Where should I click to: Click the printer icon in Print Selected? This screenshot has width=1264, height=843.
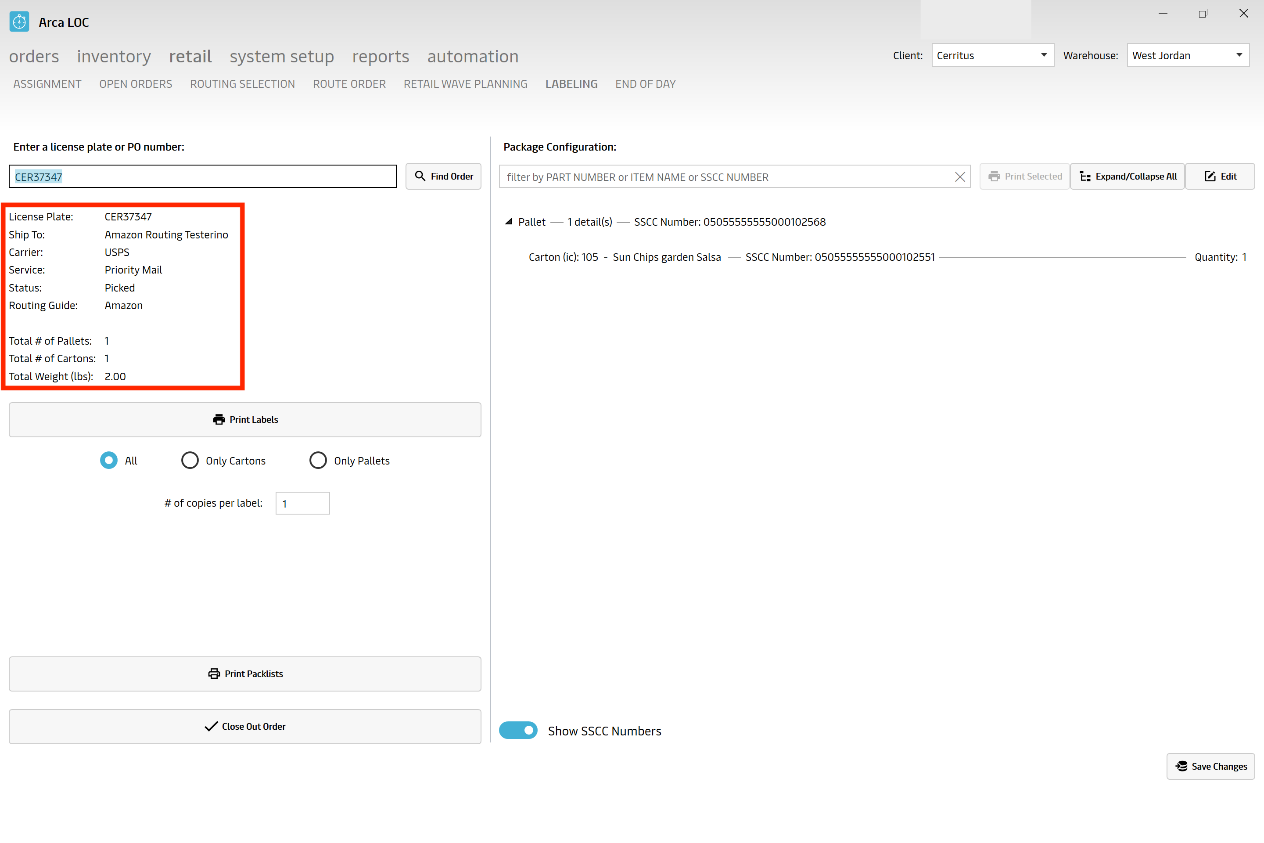click(994, 177)
